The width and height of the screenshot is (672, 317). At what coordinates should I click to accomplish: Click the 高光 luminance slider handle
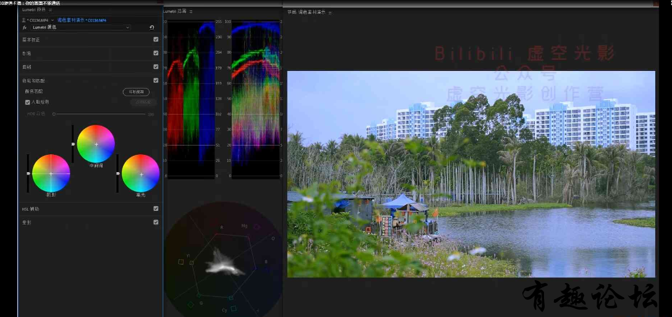click(118, 174)
